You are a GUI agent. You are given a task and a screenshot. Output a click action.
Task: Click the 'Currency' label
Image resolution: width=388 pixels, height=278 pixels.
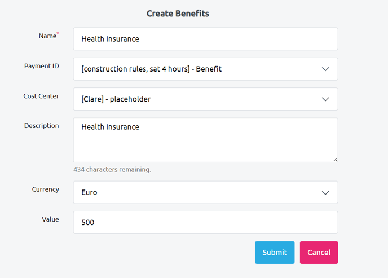tap(45, 189)
